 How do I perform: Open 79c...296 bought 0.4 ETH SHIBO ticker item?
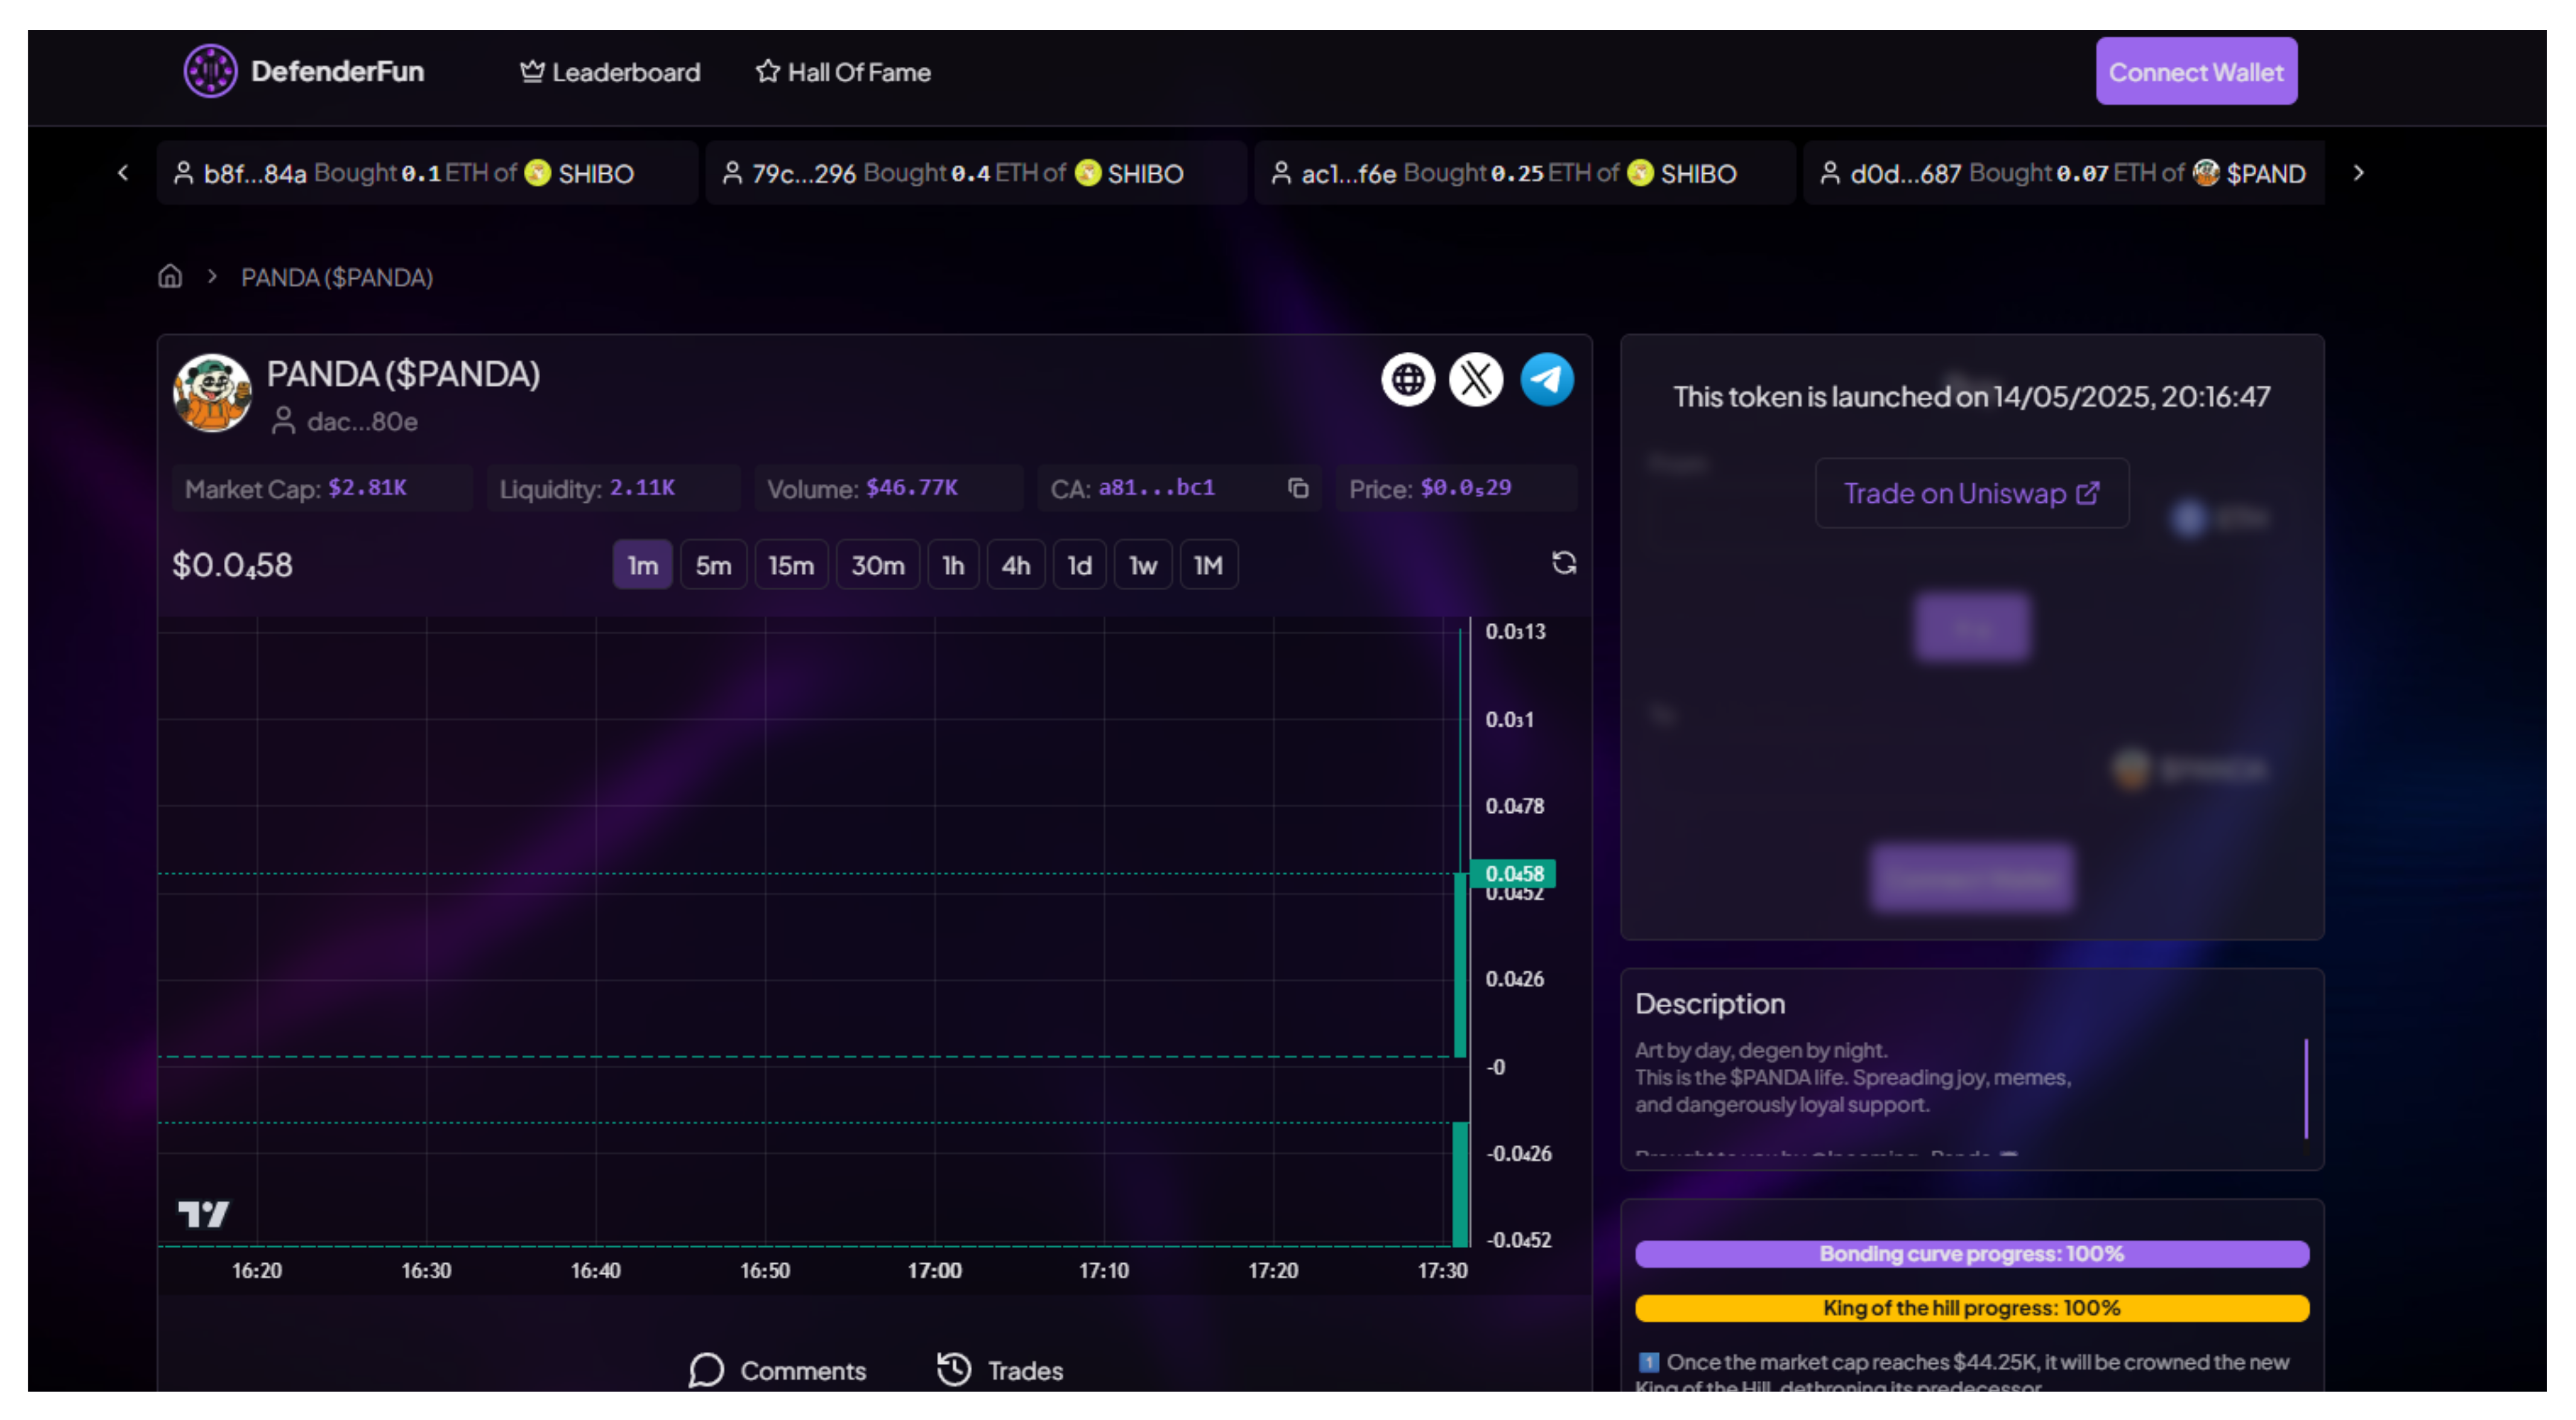[x=976, y=173]
